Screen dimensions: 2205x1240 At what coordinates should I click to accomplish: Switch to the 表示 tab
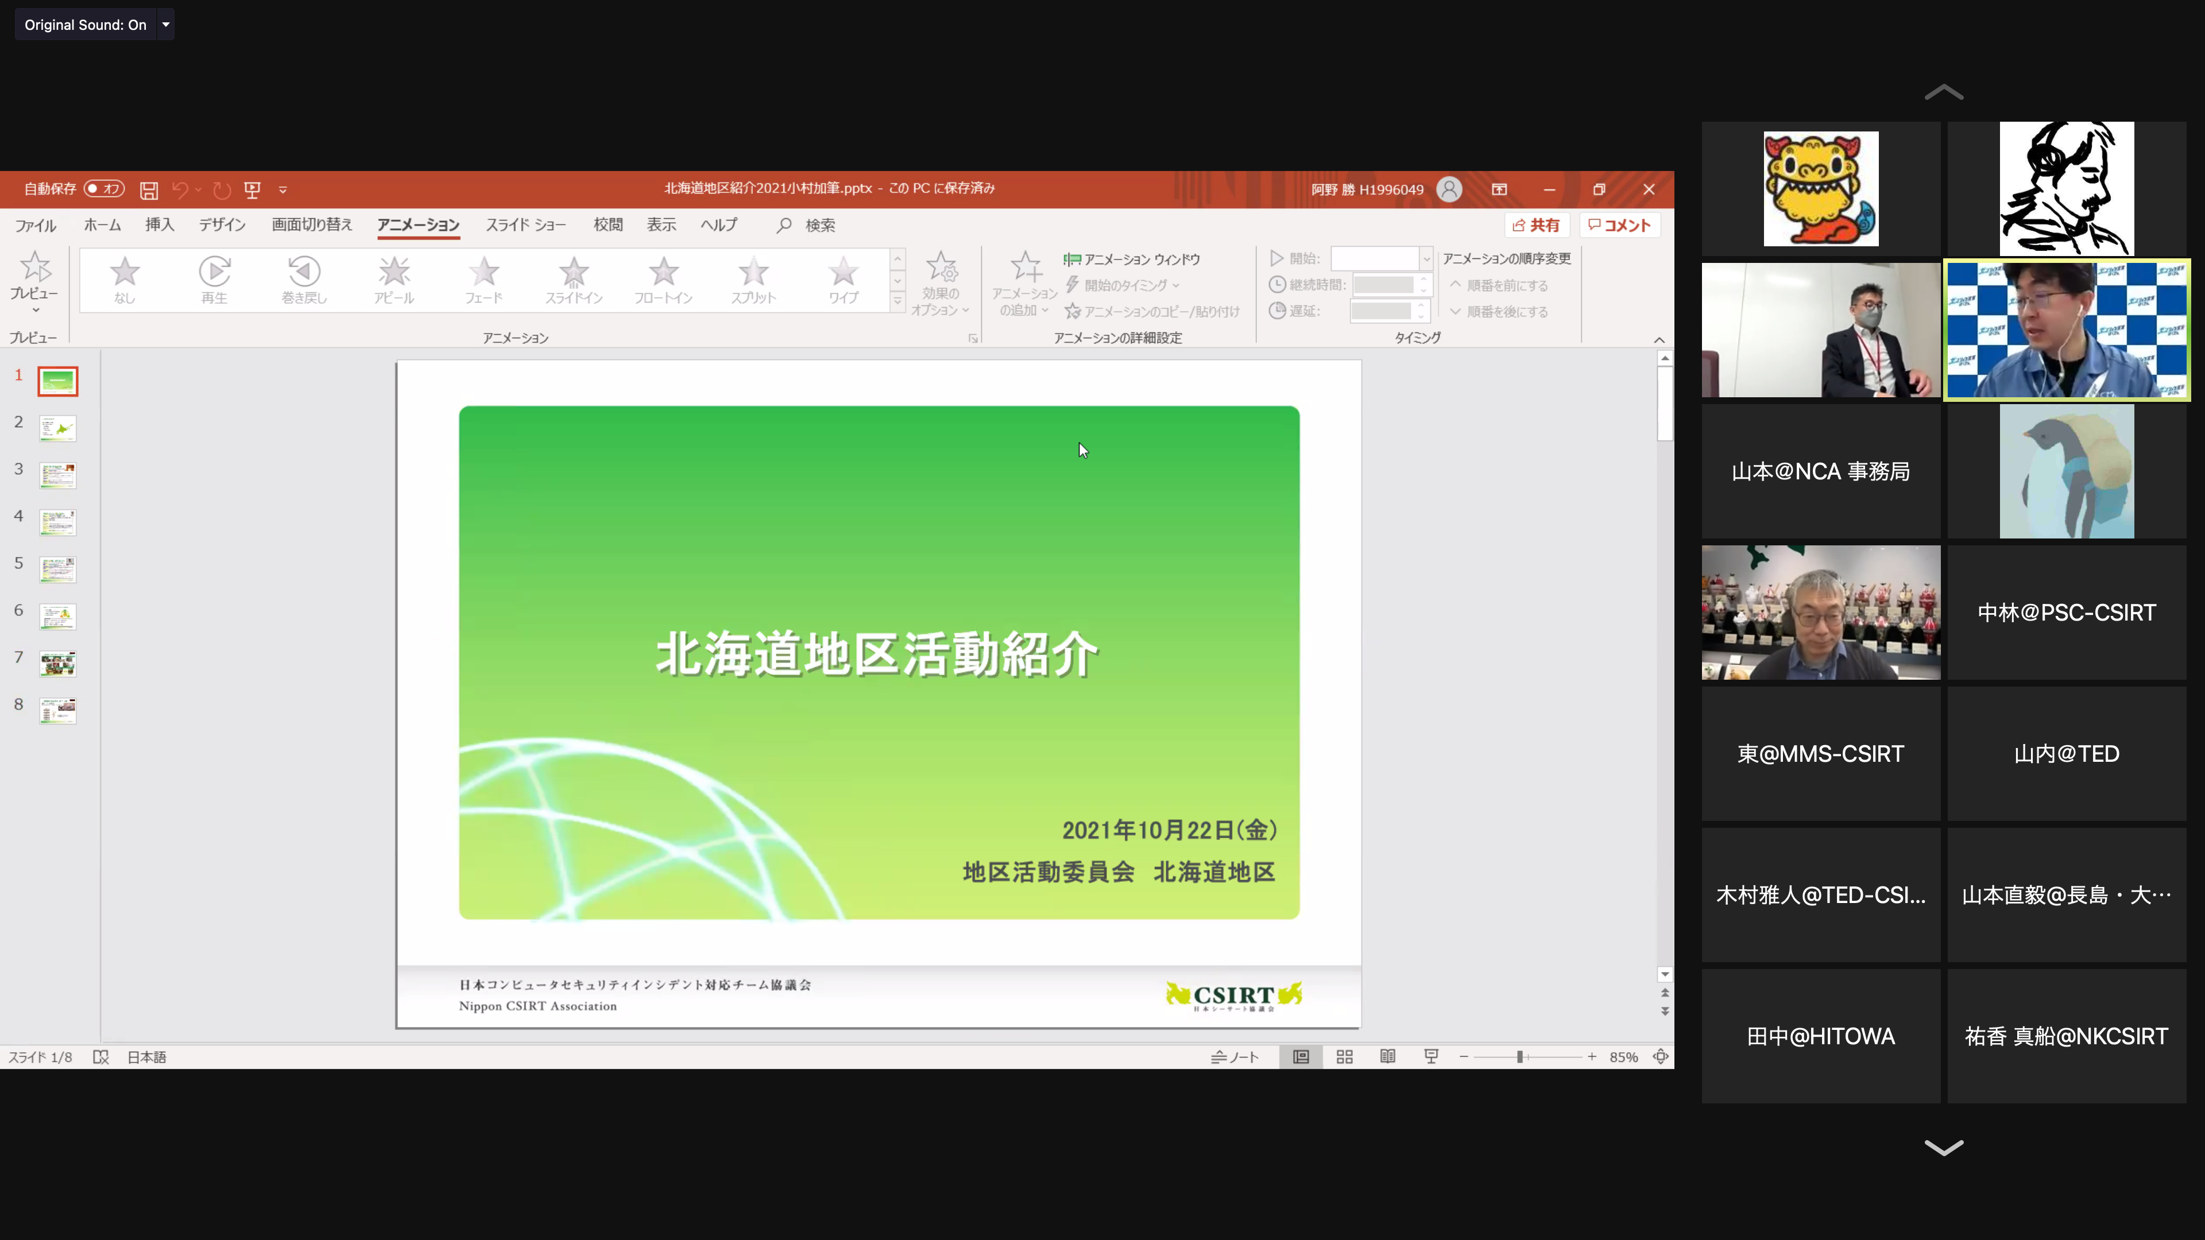661,225
